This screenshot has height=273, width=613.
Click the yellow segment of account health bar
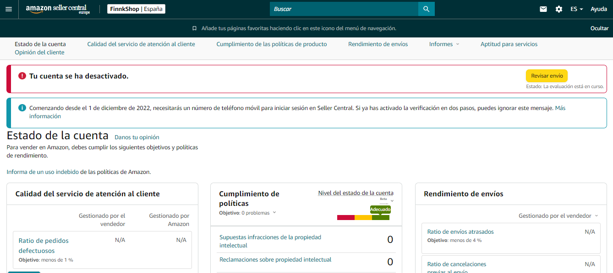[363, 218]
